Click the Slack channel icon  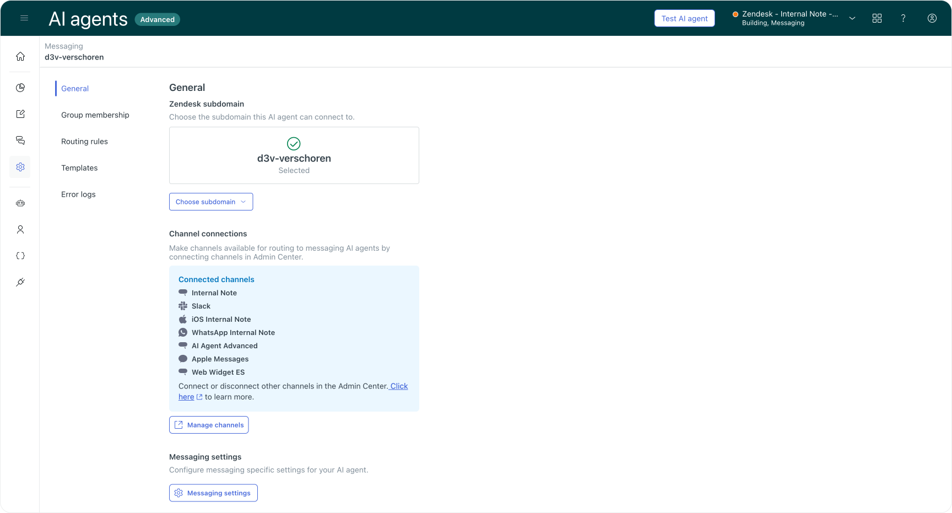[x=183, y=306]
